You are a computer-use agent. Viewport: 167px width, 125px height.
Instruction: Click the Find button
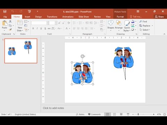coord(143,22)
